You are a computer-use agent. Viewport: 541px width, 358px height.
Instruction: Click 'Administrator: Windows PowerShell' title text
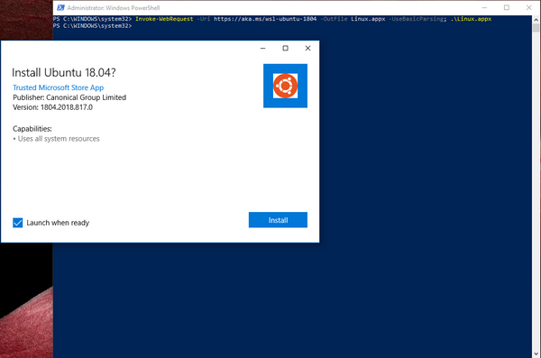114,7
